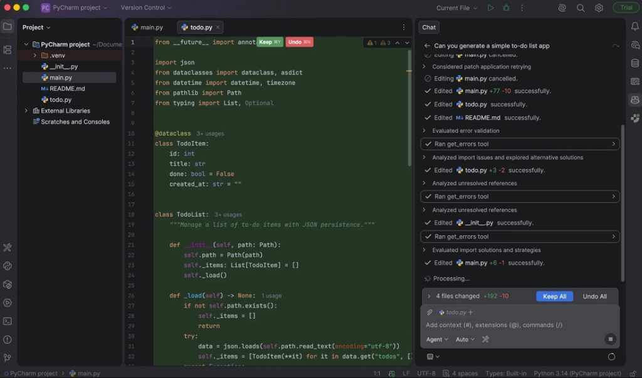Click the Undo All button
Image resolution: width=642 pixels, height=378 pixels.
pos(594,296)
